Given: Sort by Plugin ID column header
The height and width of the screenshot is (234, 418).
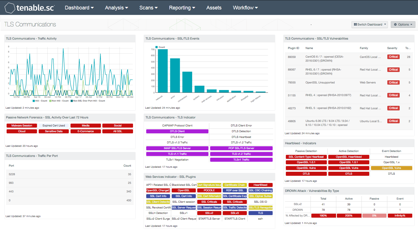Looking at the screenshot, I should [293, 48].
